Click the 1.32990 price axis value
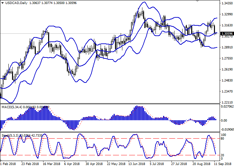Image resolution: width=234 pixels, height=167 pixels. point(225,14)
